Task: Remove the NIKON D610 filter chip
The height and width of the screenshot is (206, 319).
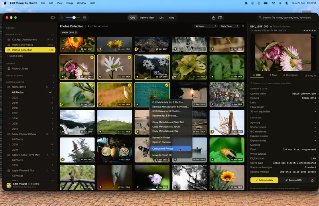Action: pyautogui.click(x=76, y=33)
